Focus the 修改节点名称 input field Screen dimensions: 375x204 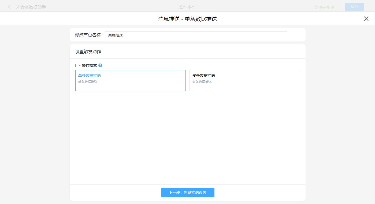(x=196, y=35)
